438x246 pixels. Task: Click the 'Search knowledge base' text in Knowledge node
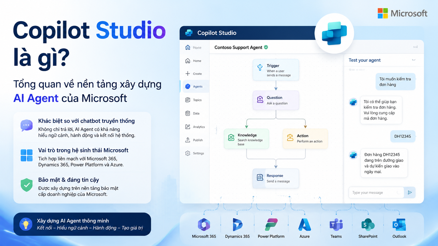(x=250, y=142)
